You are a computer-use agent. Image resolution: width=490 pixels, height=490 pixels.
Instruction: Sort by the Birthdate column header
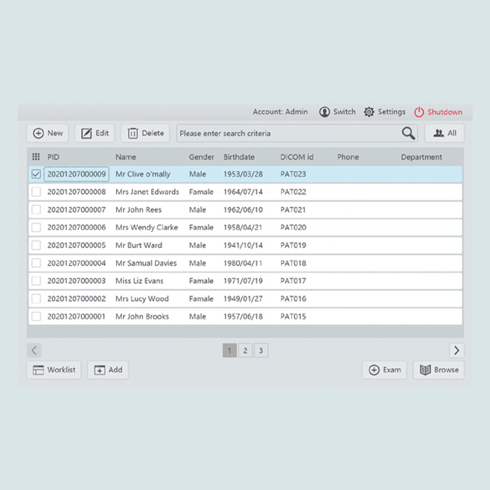(x=239, y=157)
